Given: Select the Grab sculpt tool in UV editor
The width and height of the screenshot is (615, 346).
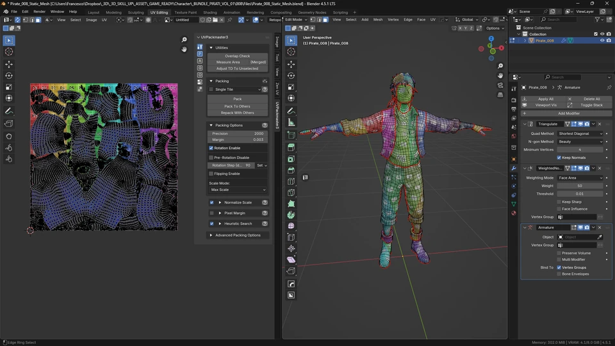Looking at the screenshot, I should pos(8,136).
